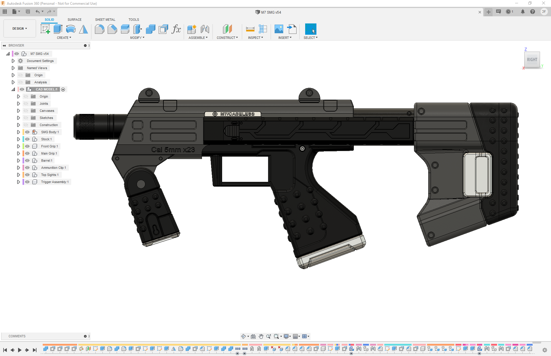This screenshot has width=551, height=356.
Task: Expand the Main Grip:1 tree node
Action: (18, 153)
